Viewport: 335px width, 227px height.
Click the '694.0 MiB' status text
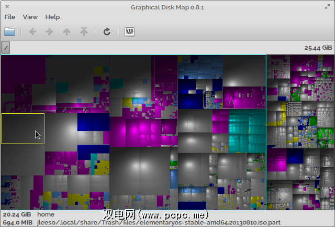pos(18,222)
